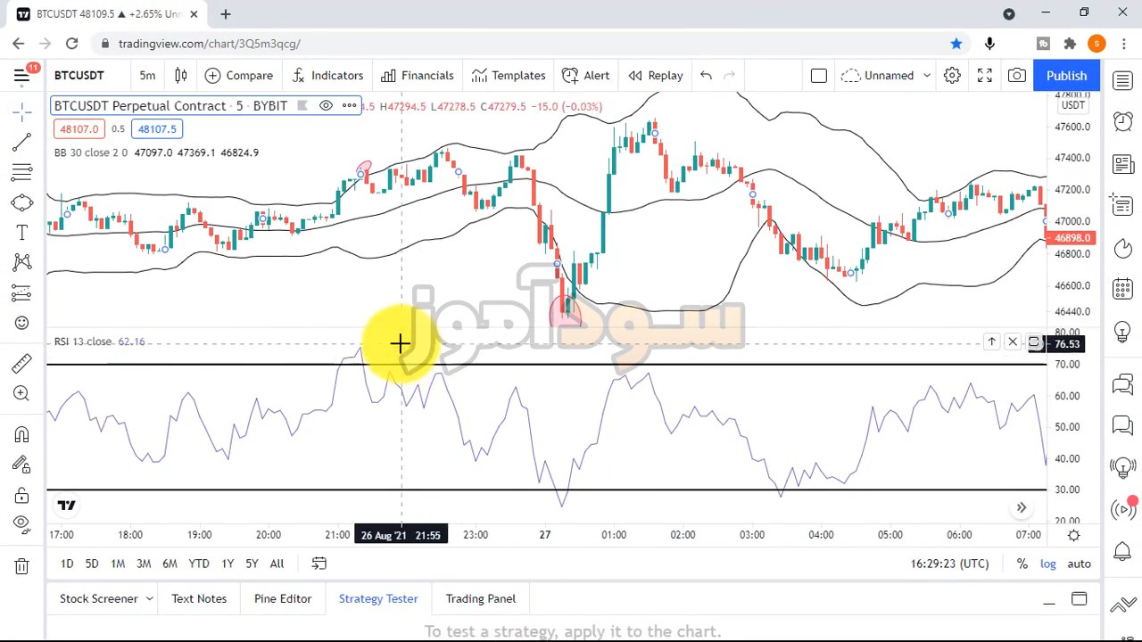The height and width of the screenshot is (642, 1142).
Task: Toggle stay in drawing mode pencil lock
Action: click(21, 465)
